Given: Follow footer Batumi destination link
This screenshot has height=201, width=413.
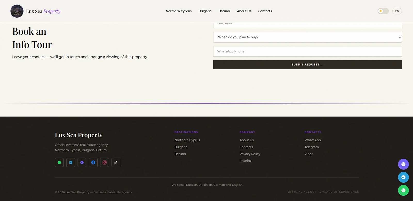Looking at the screenshot, I should [180, 154].
